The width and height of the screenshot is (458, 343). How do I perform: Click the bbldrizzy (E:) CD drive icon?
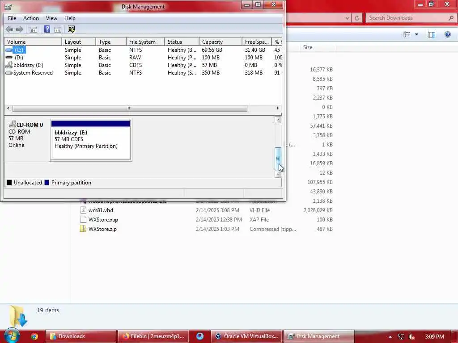point(9,65)
